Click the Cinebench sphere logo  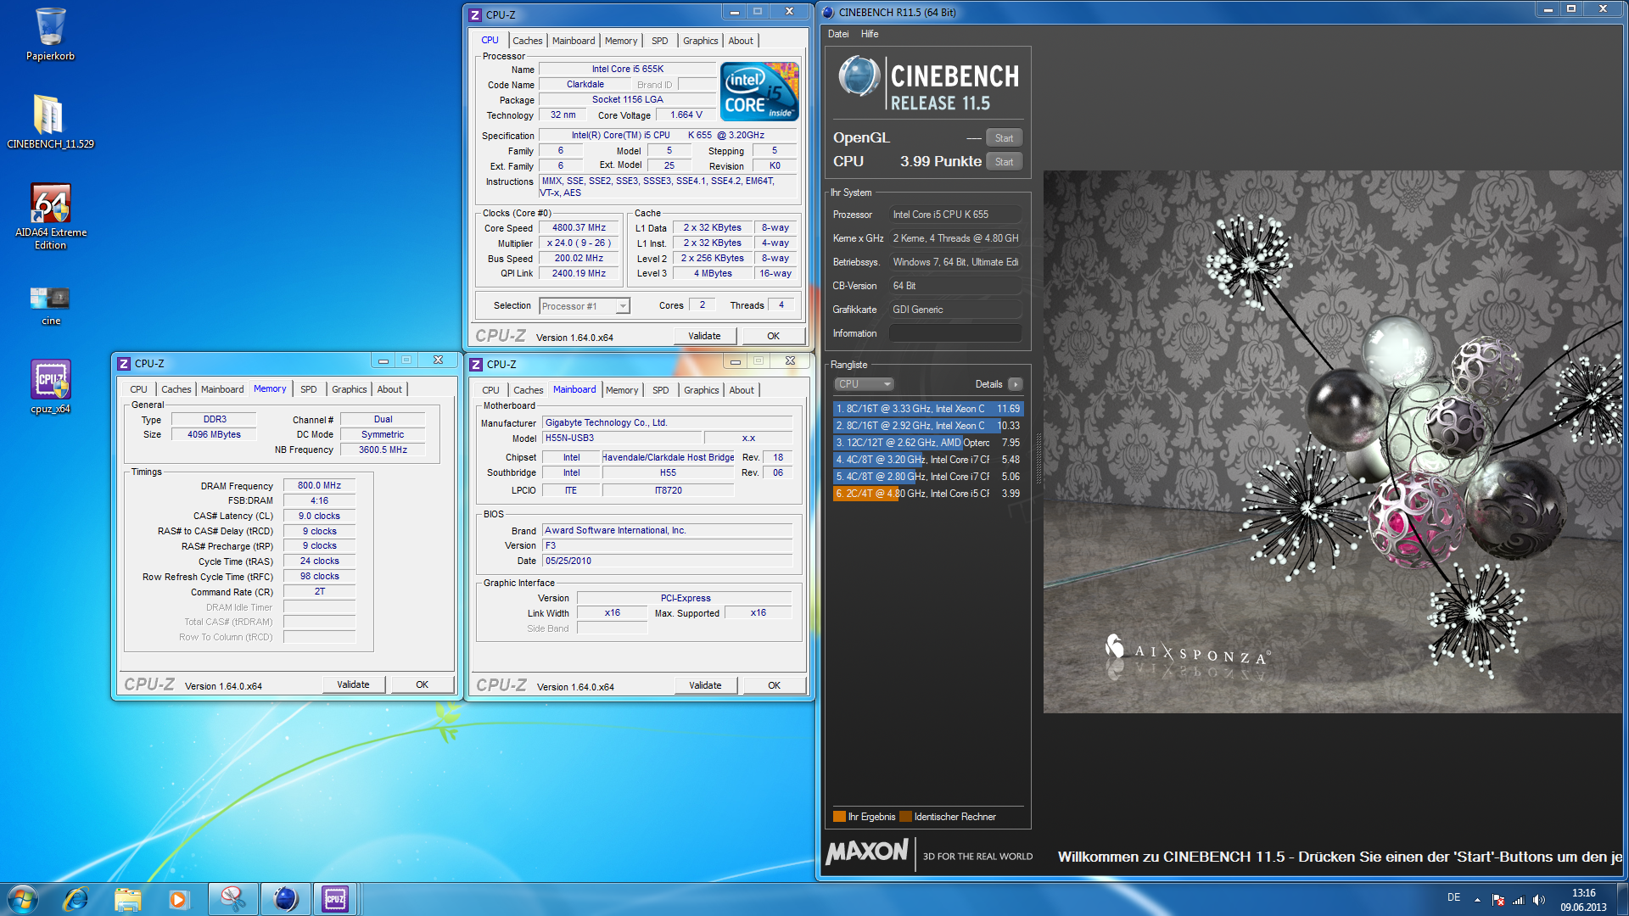point(859,76)
